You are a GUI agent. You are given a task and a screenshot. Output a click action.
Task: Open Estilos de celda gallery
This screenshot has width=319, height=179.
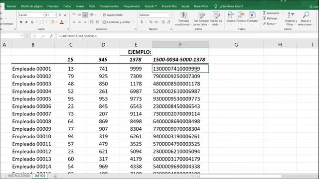point(216,19)
